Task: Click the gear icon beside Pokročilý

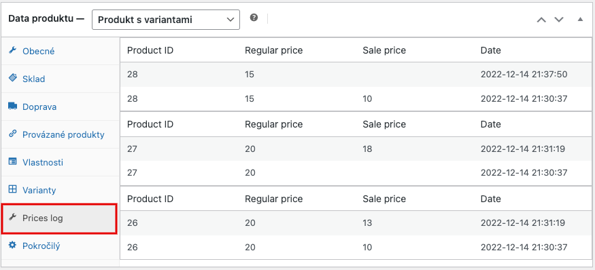Action: 12,246
